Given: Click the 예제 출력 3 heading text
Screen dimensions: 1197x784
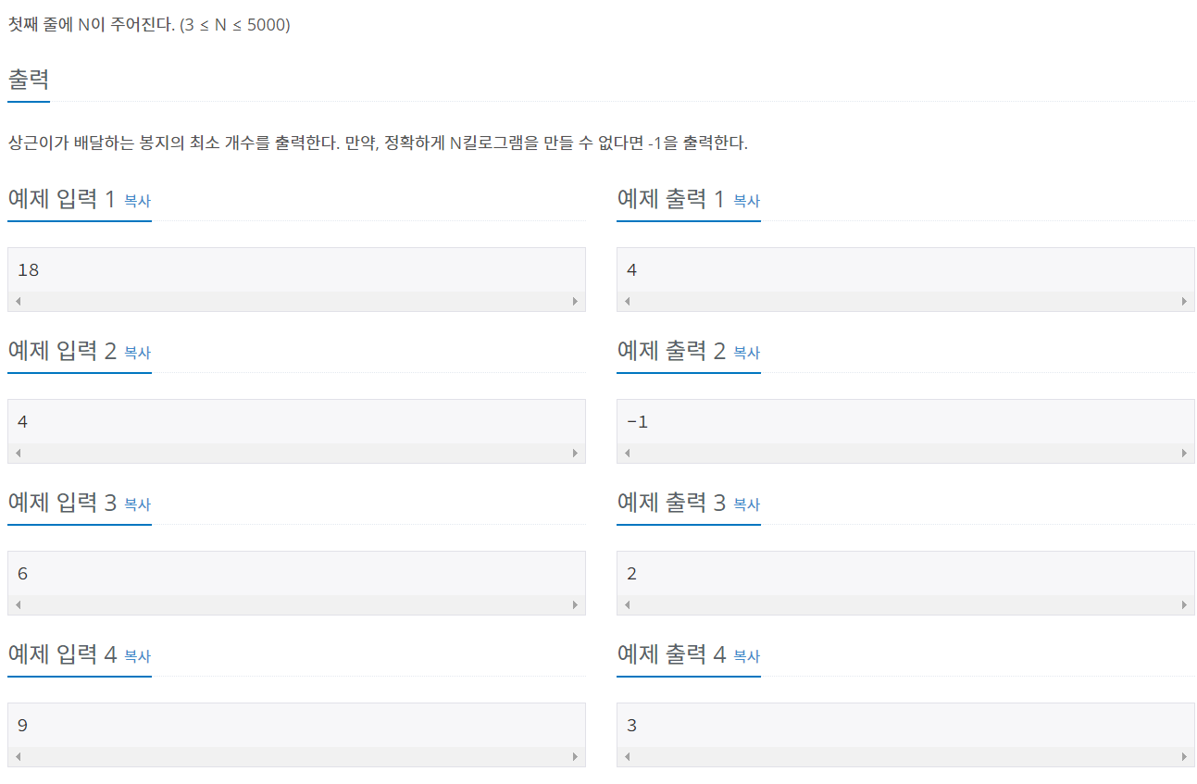Looking at the screenshot, I should point(671,504).
